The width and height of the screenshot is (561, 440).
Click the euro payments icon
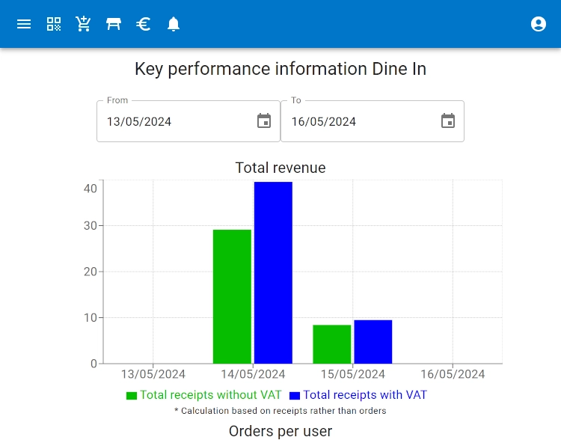(144, 24)
